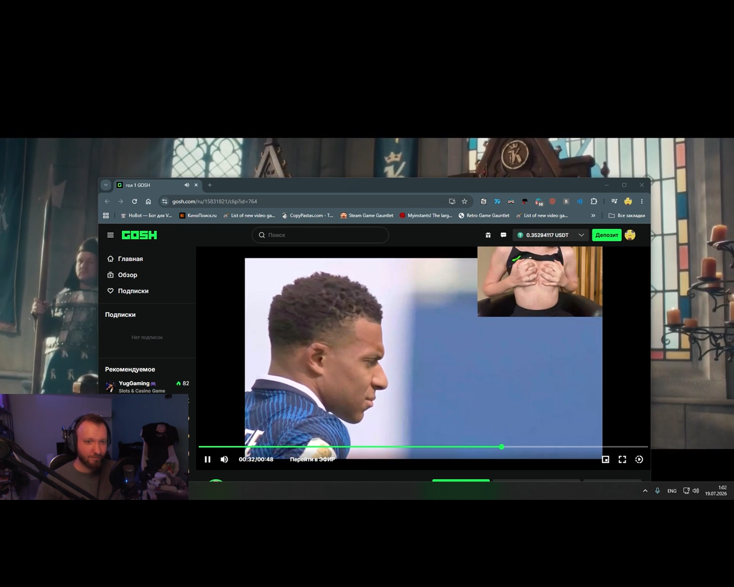Click Перейти в ЭФИР link
This screenshot has width=734, height=587.
(313, 459)
